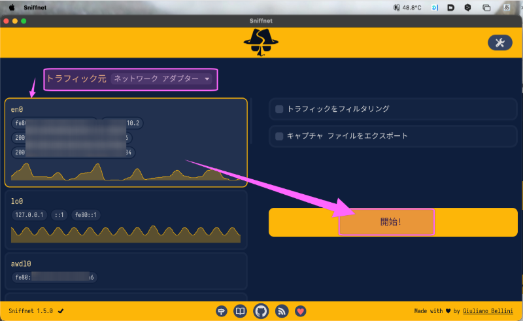Click the sponsor heart icon
Image resolution: width=523 pixels, height=321 pixels.
[301, 311]
